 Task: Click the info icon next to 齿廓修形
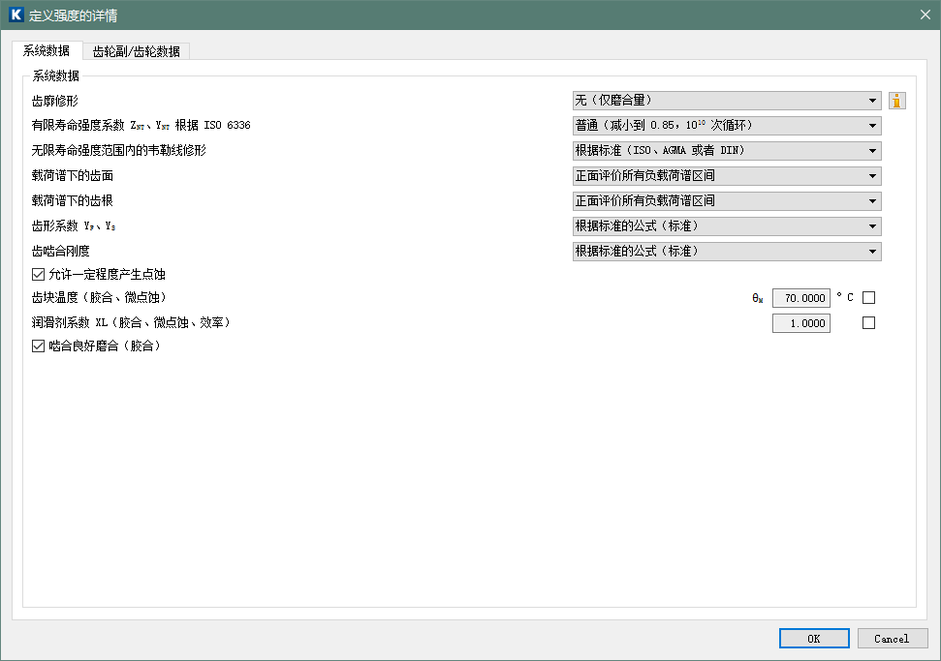click(896, 101)
